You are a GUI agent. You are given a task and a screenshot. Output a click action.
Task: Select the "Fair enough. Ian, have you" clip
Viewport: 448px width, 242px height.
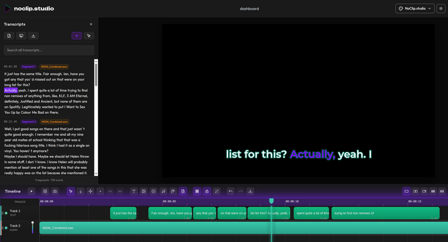pos(170,213)
